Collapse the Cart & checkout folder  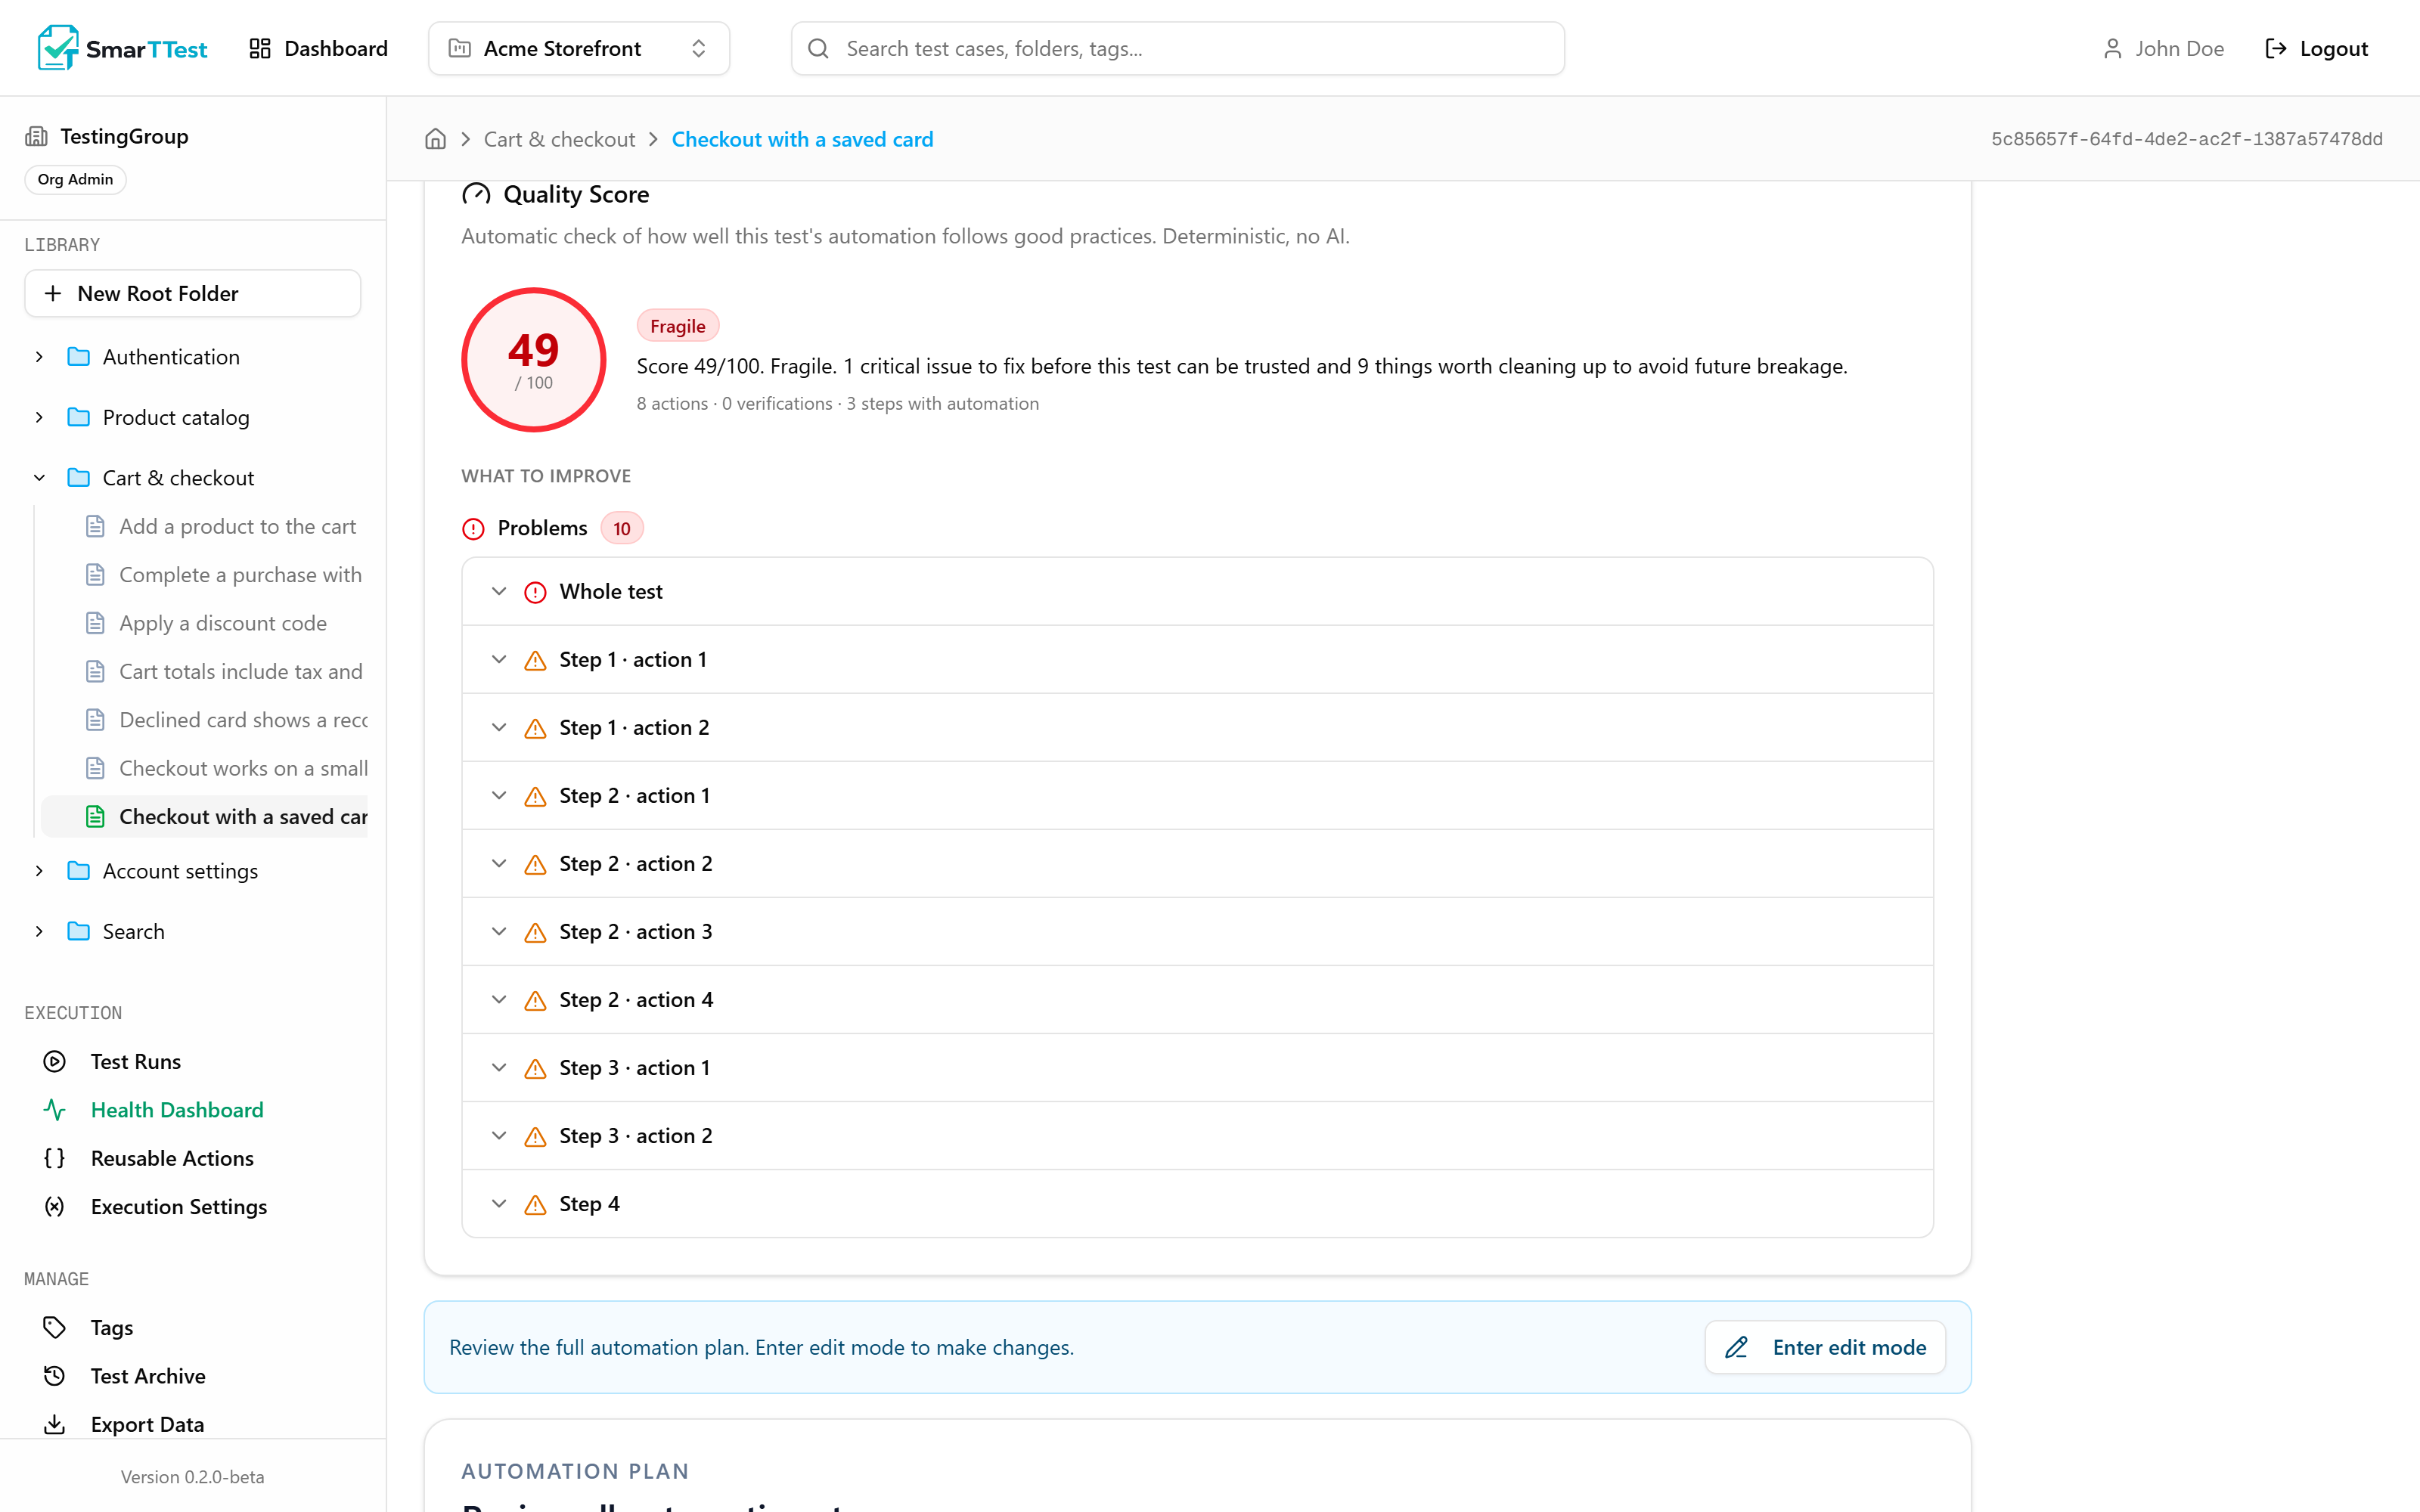click(x=39, y=478)
